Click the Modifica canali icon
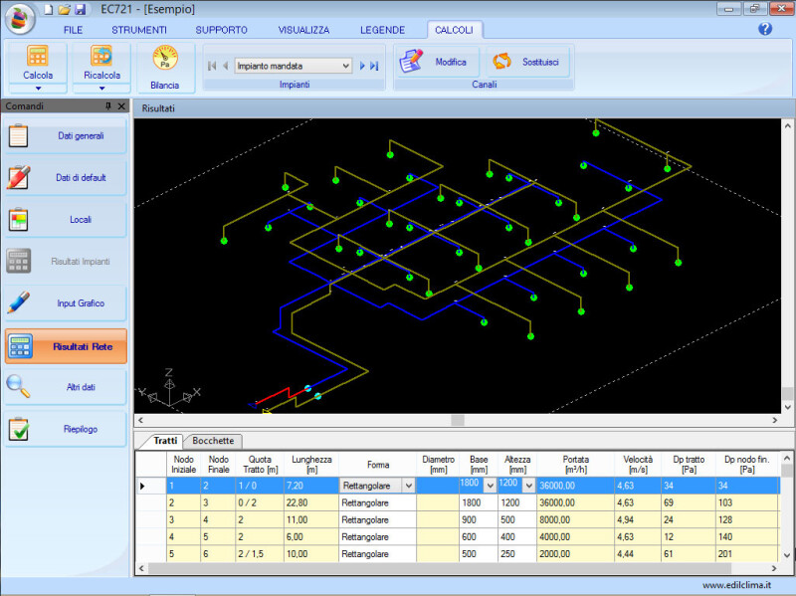Screen dimensions: 796x596 click(x=413, y=62)
